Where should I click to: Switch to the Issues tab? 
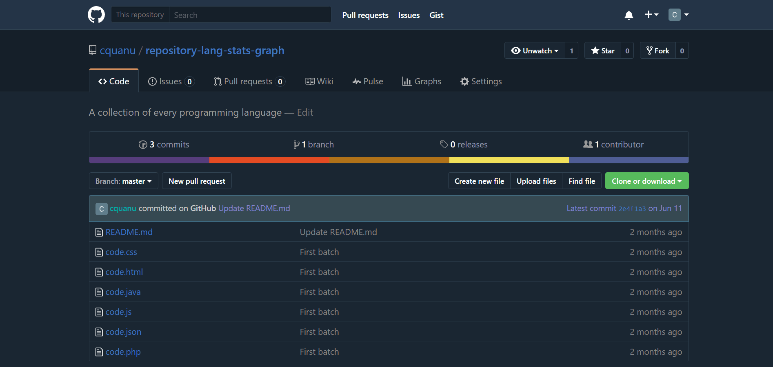point(170,81)
